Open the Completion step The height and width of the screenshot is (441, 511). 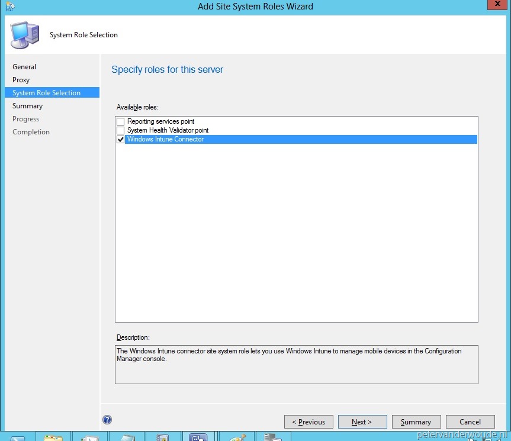coord(31,131)
